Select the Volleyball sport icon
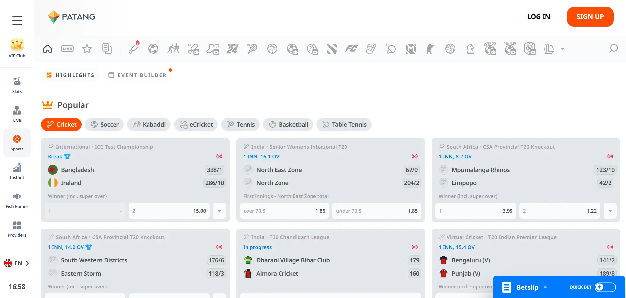This screenshot has height=298, width=626. (x=450, y=49)
